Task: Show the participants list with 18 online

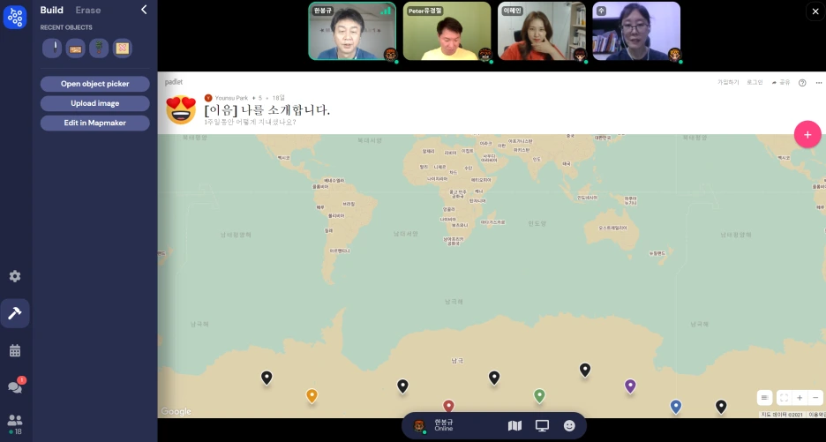Action: click(15, 424)
